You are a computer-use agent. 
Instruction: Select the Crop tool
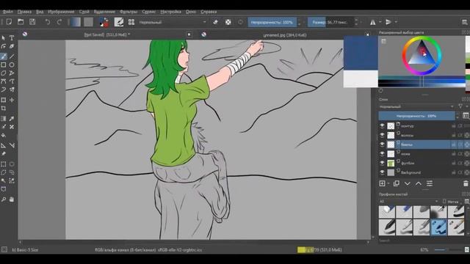3,109
